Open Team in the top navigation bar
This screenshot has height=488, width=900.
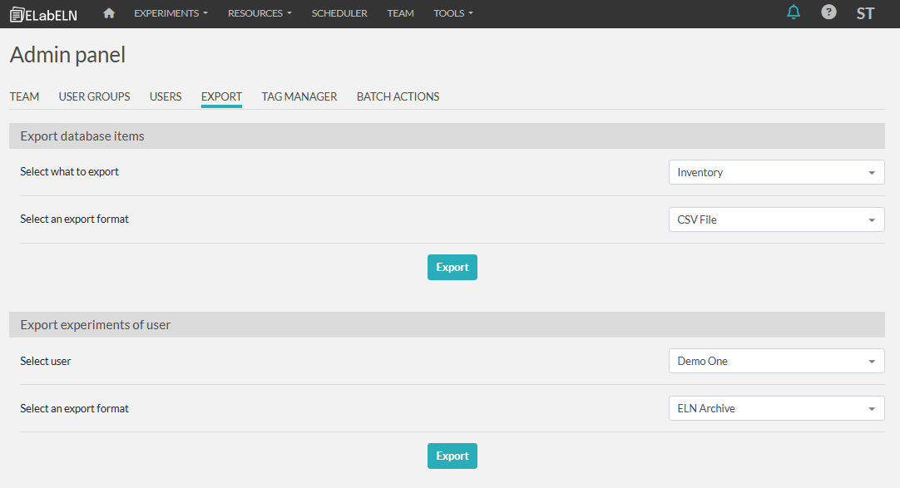pos(400,13)
